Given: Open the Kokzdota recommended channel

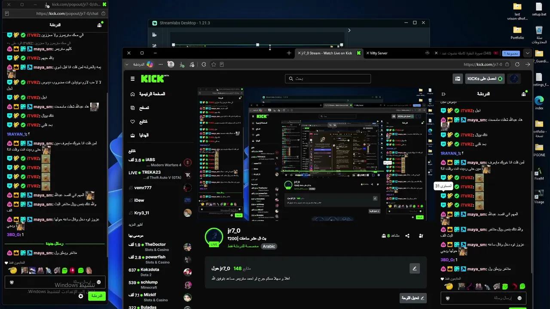Looking at the screenshot, I should tap(160, 272).
